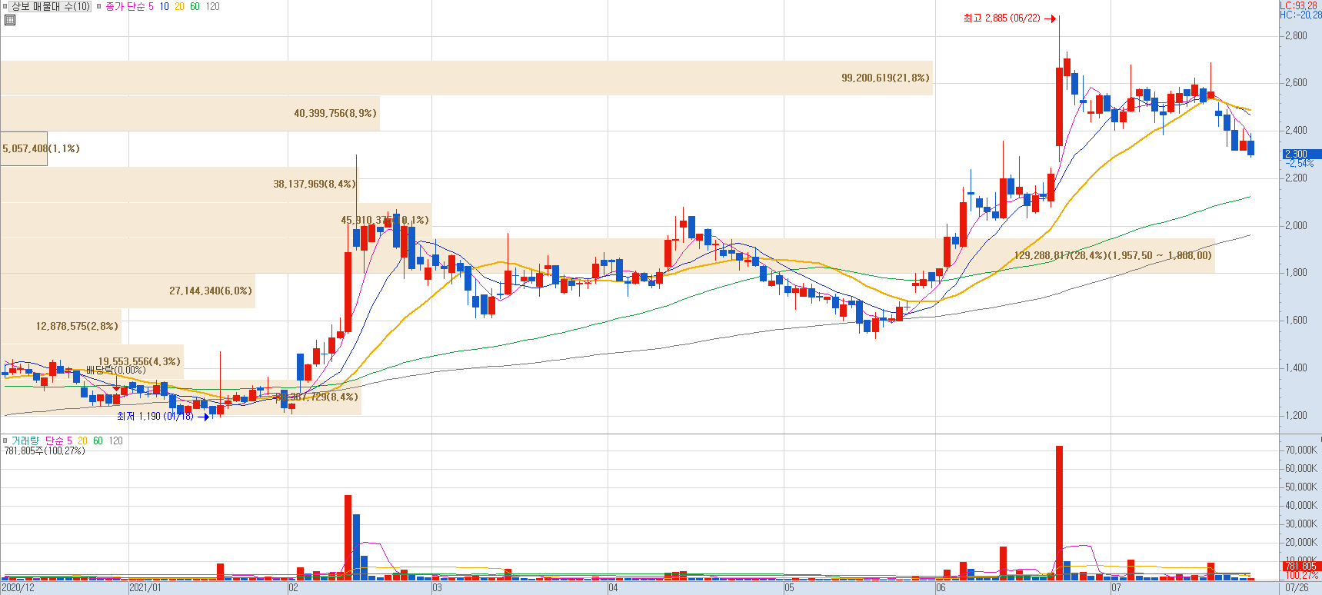Click the 781,805주(100.27%) volume readout
The height and width of the screenshot is (595, 1322).
(45, 450)
